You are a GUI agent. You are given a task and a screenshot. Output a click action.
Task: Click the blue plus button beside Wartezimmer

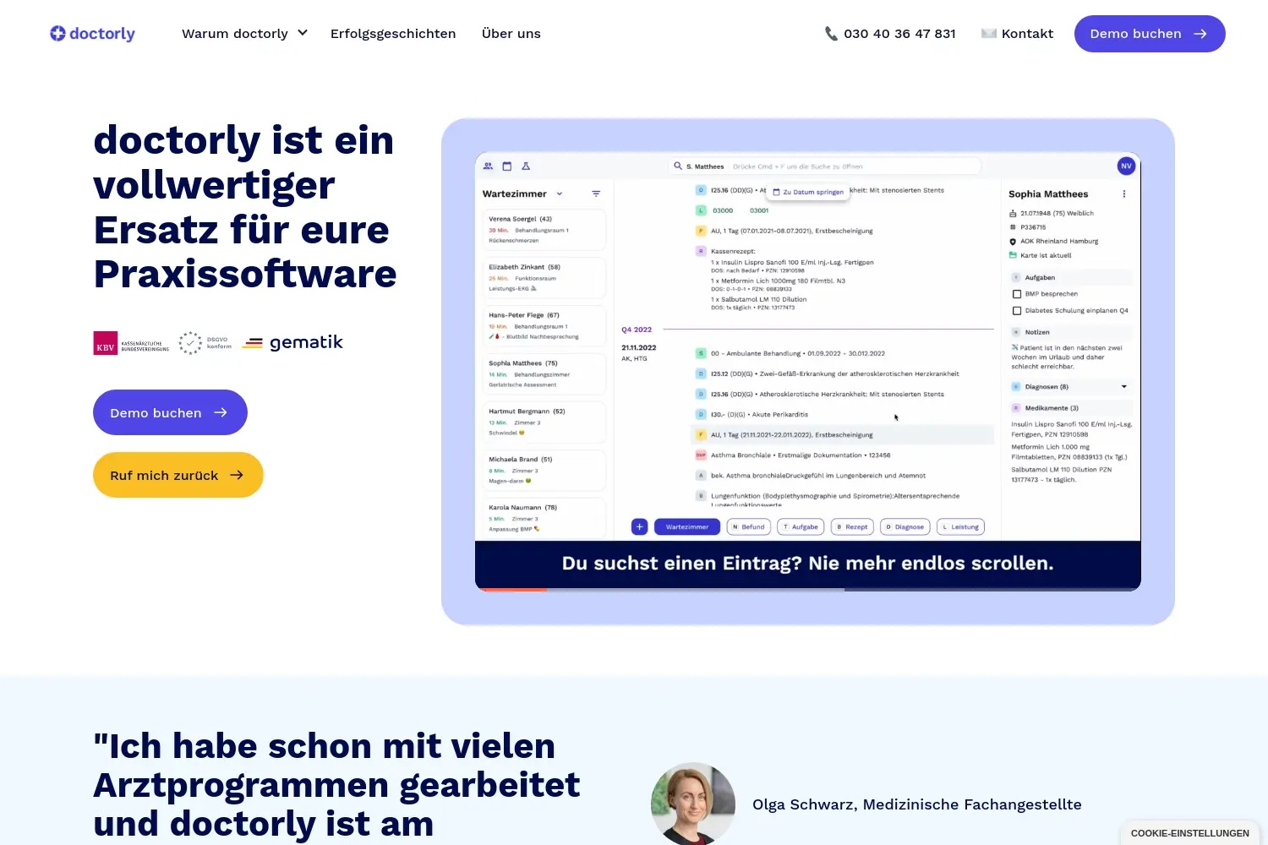[x=640, y=527]
